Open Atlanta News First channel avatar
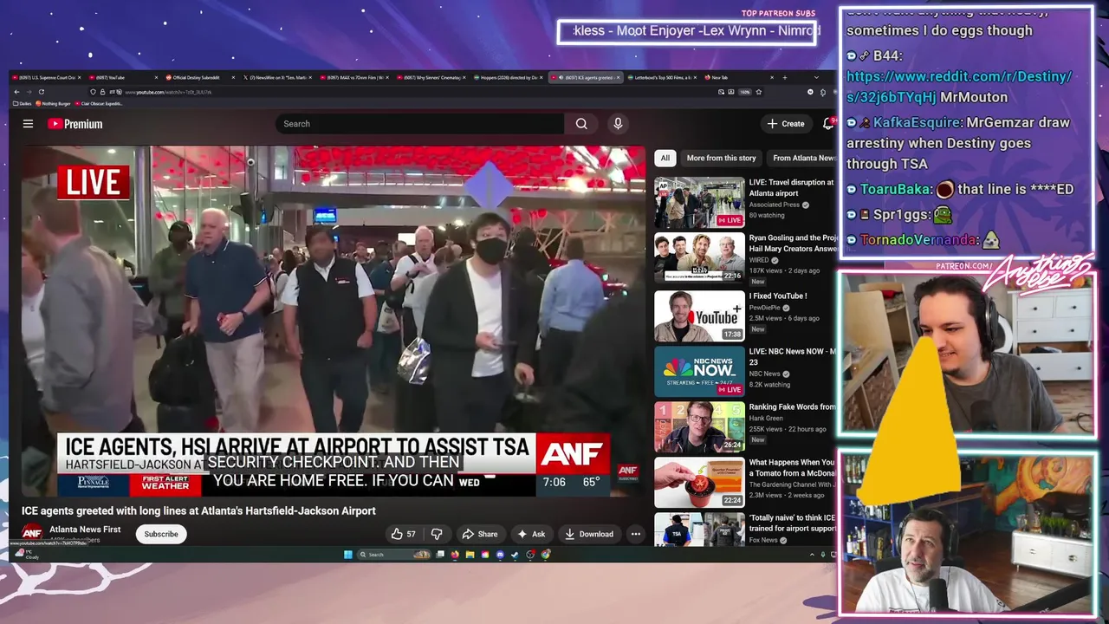1109x624 pixels. click(x=32, y=533)
